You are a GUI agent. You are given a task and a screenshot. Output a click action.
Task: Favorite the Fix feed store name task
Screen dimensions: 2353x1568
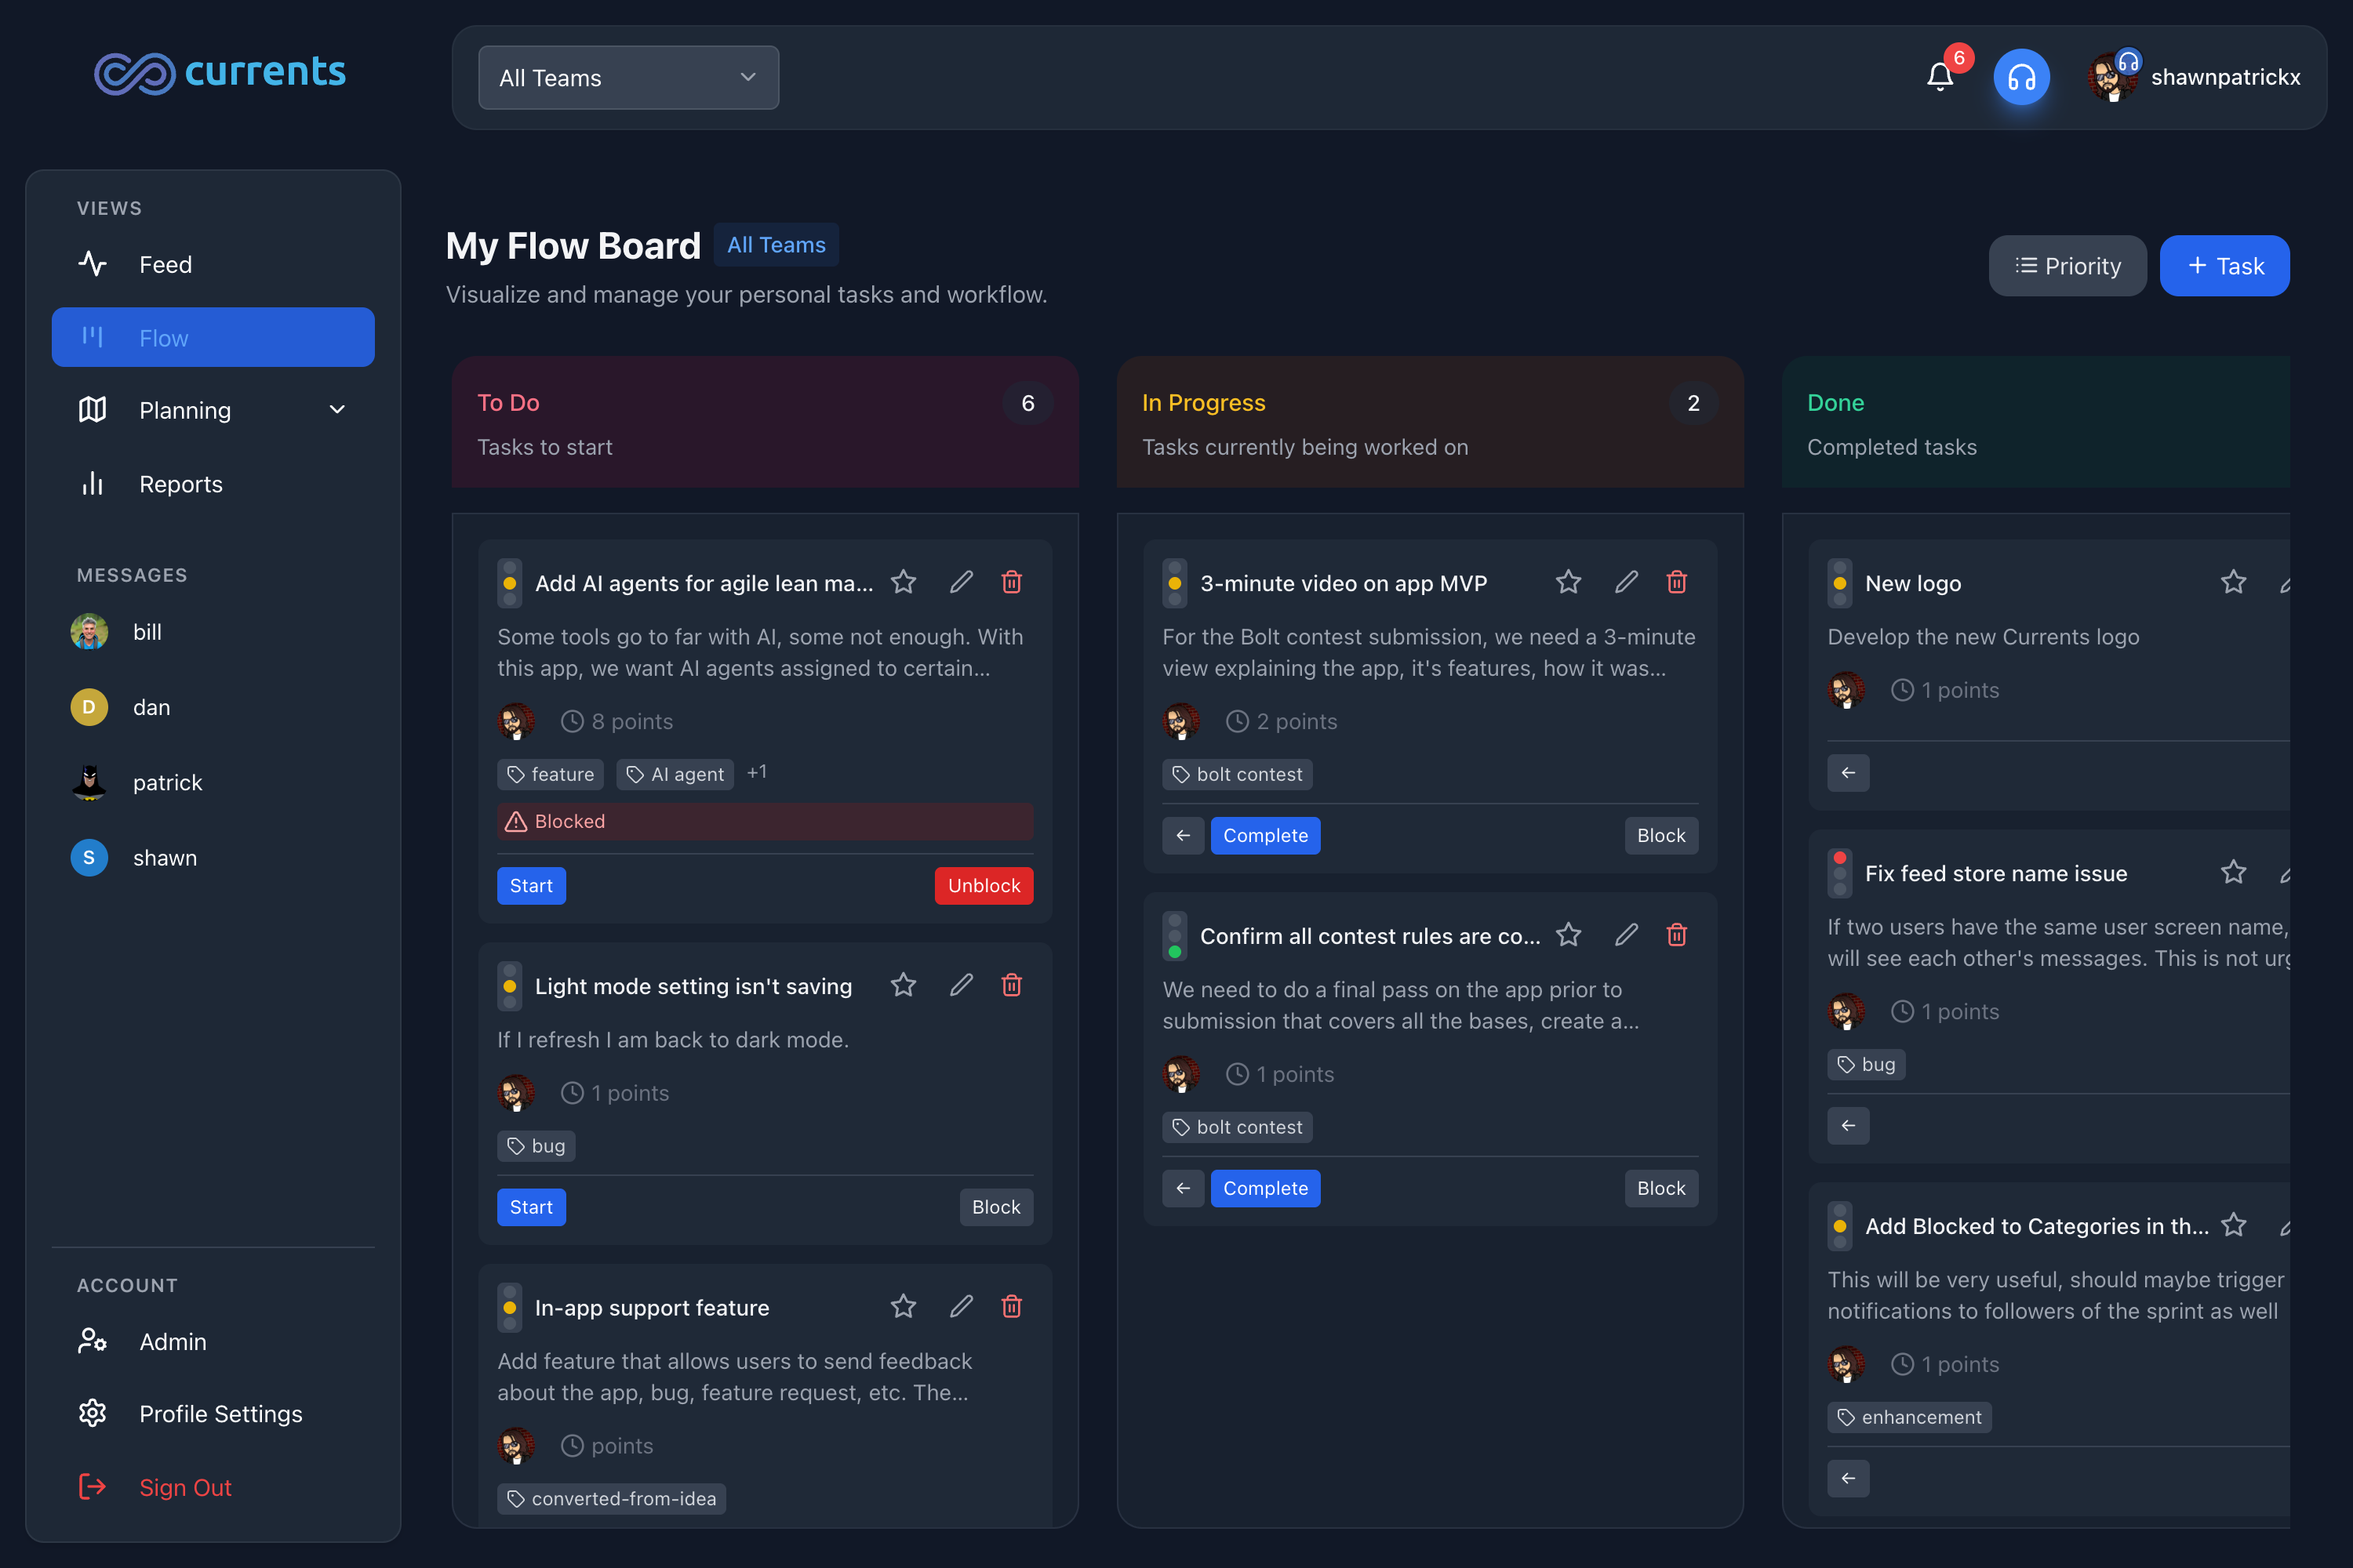click(x=2233, y=873)
